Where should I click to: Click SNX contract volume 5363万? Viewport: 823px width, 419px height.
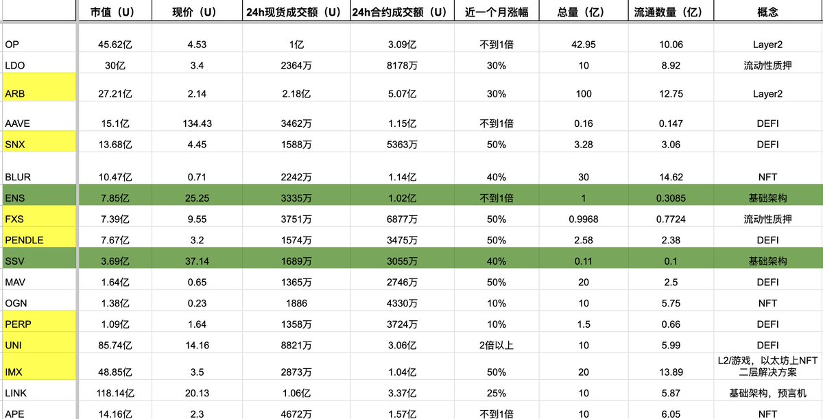click(402, 145)
